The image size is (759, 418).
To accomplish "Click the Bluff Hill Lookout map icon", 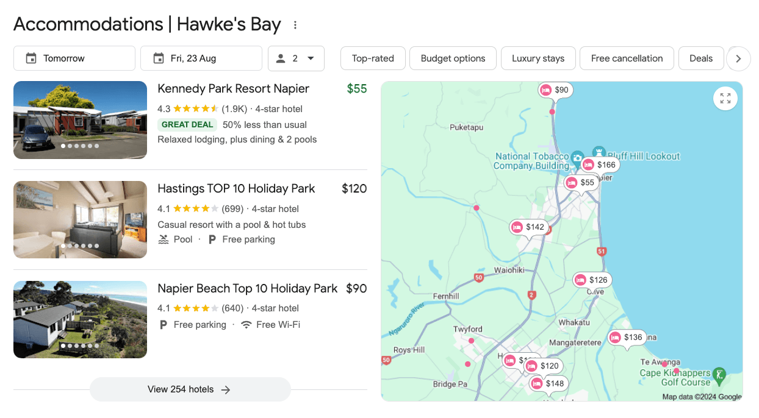I will point(599,152).
